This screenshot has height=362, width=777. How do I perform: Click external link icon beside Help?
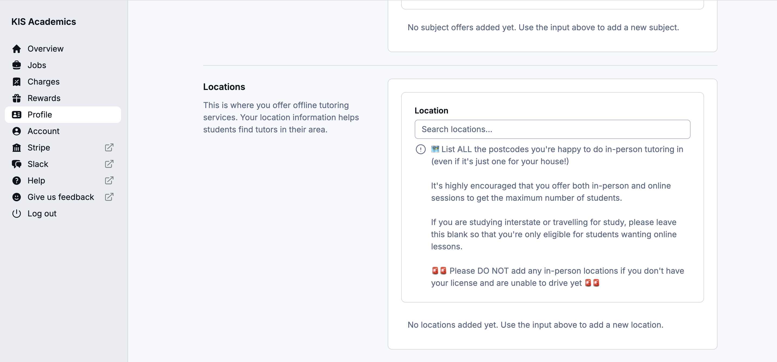pos(109,181)
